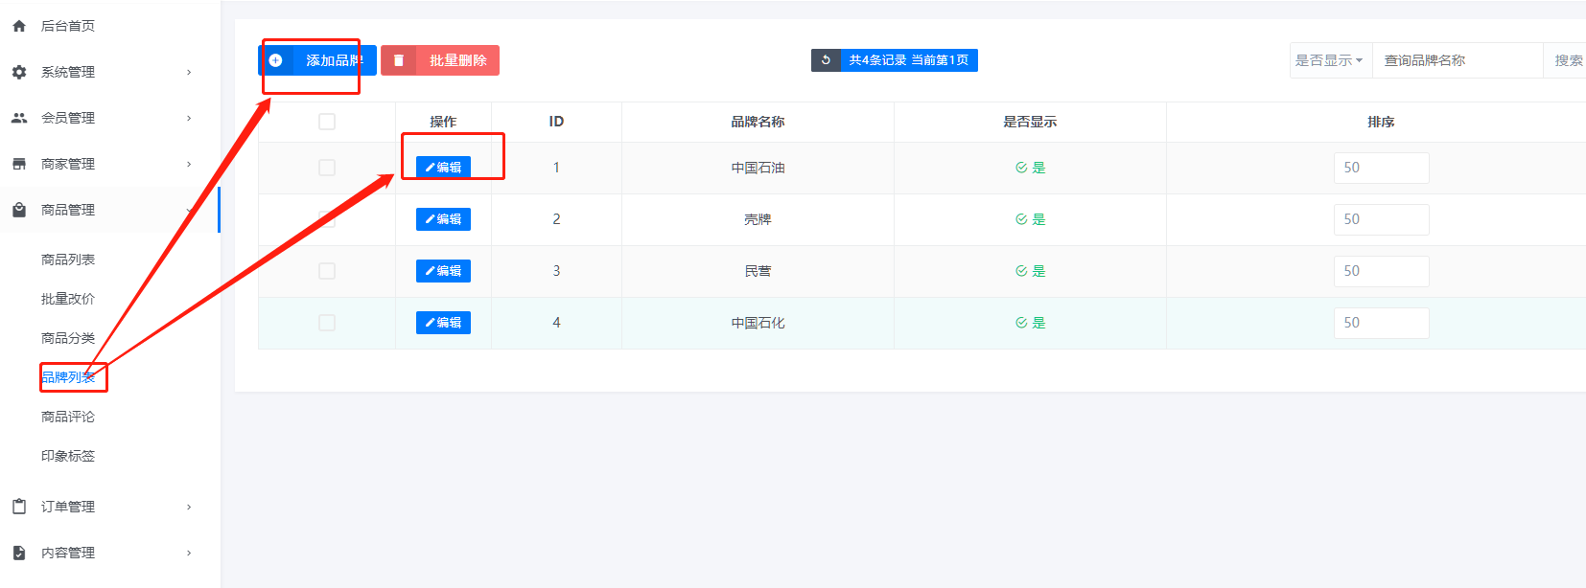1586x588 pixels.
Task: Click the 排序 field for 中国石油
Action: click(1381, 168)
